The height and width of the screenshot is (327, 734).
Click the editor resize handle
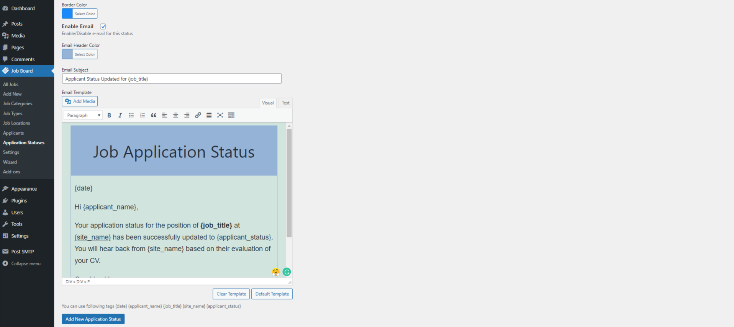coord(290,282)
